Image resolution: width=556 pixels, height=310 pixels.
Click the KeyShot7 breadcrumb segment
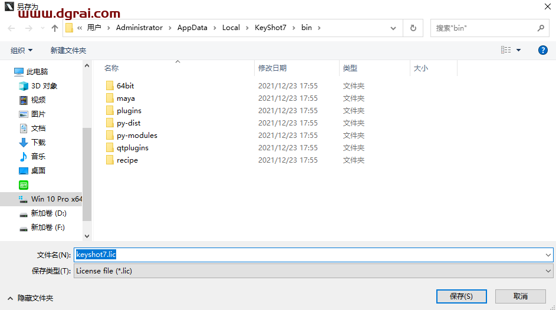click(270, 28)
